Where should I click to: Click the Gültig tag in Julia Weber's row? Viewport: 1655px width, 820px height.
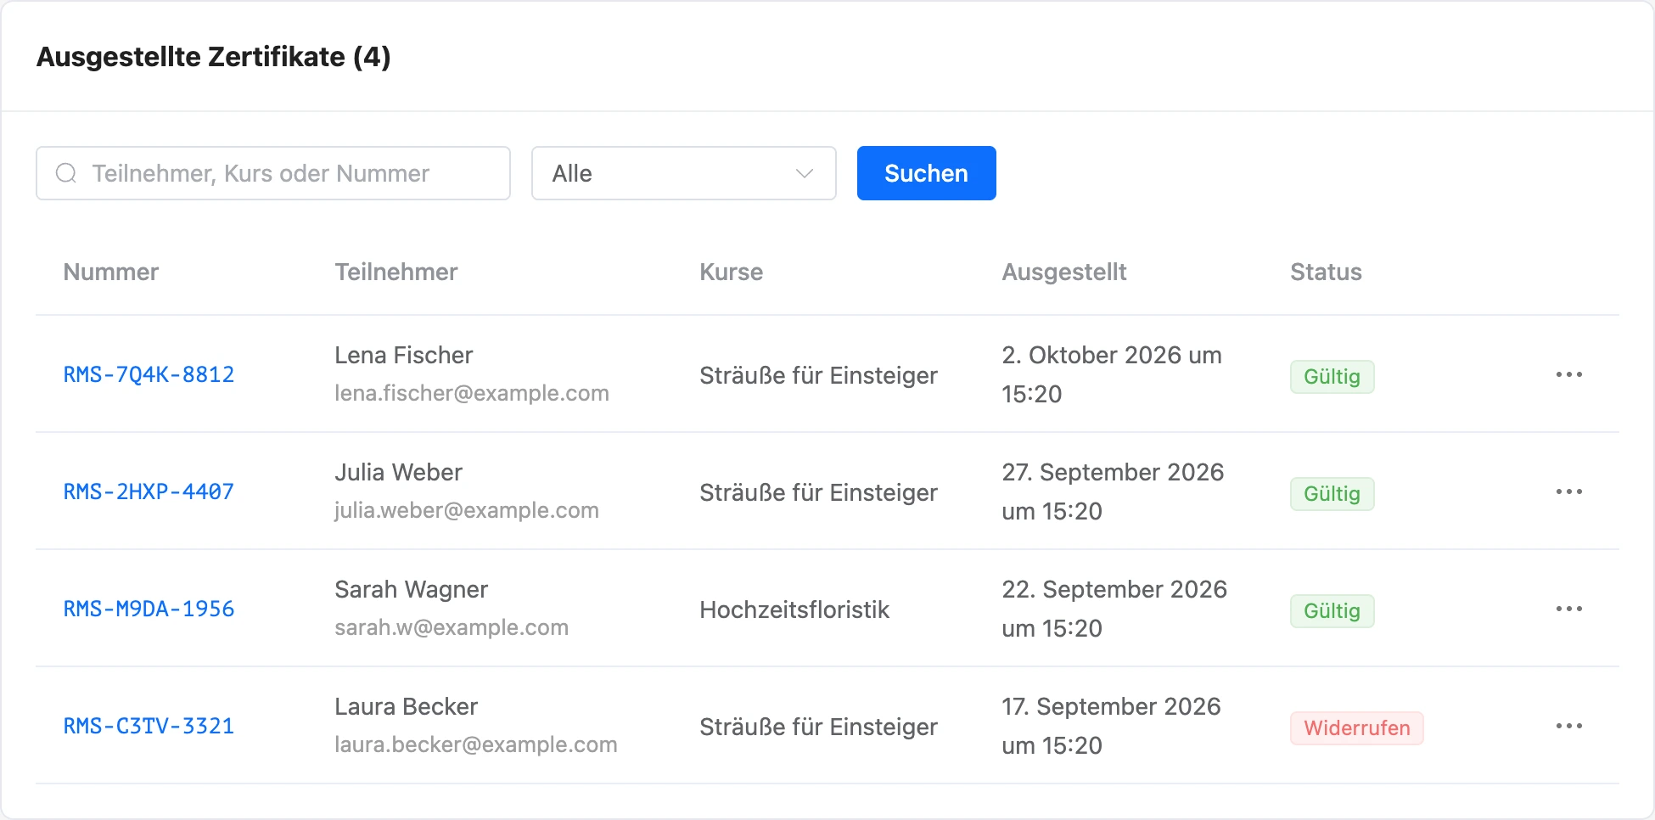(1332, 493)
